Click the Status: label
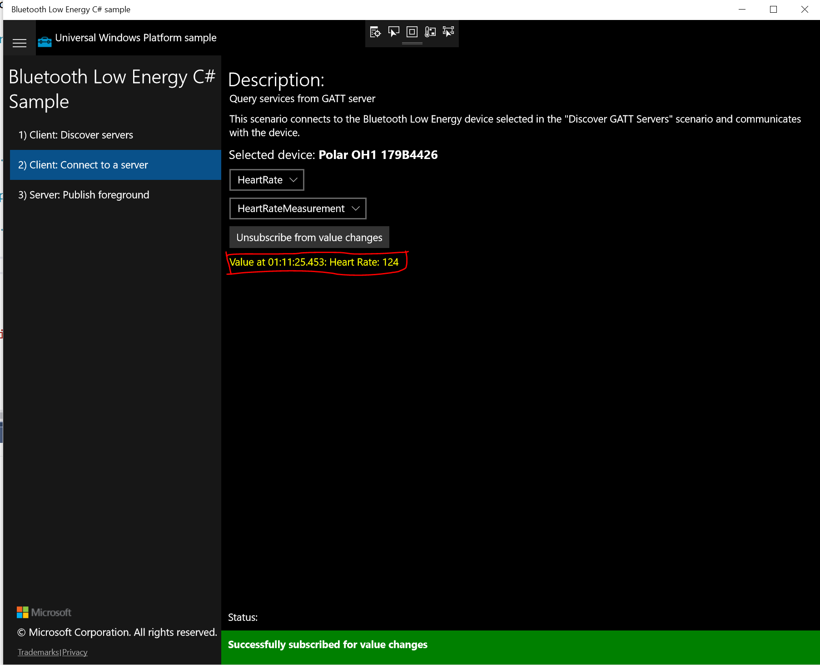This screenshot has width=820, height=665. [x=243, y=617]
